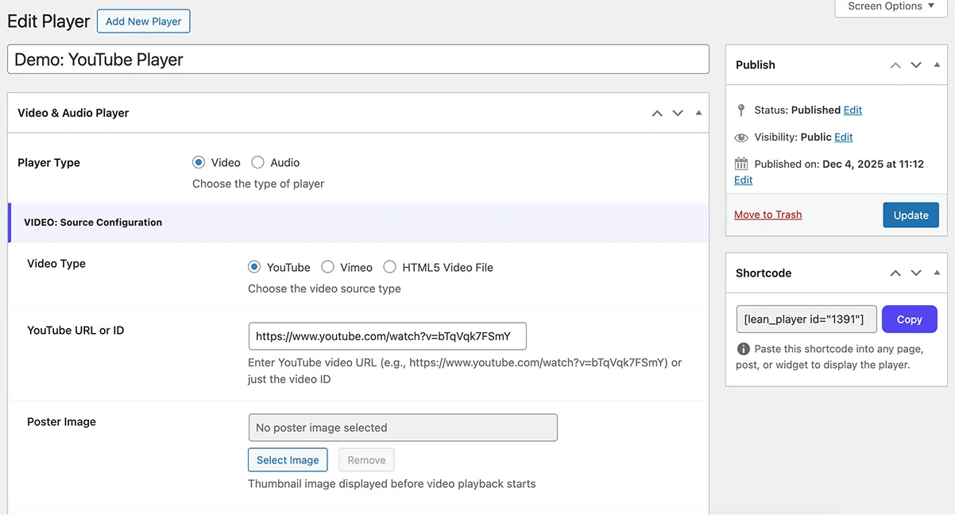Choose Vimeo as video type
This screenshot has height=515, width=955.
[327, 267]
